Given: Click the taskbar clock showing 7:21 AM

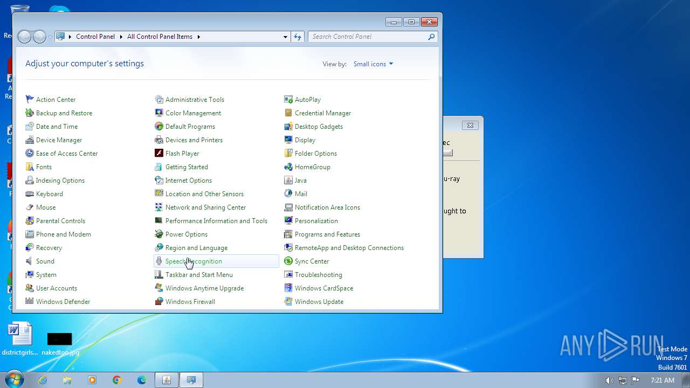Looking at the screenshot, I should (x=663, y=380).
